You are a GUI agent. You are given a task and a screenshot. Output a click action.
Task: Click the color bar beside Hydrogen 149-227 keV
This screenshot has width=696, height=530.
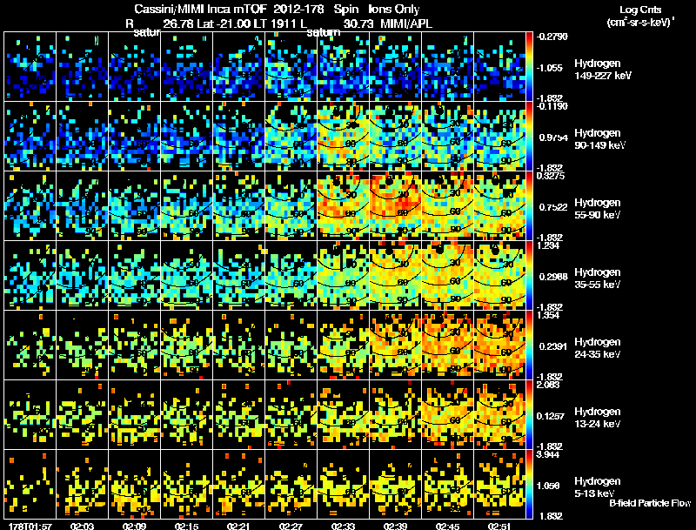click(x=529, y=67)
